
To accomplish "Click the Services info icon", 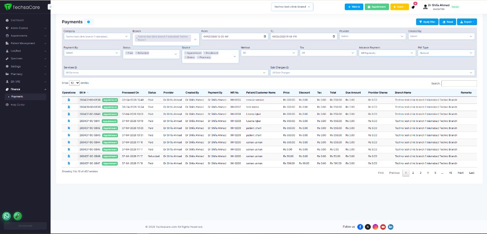I will click(x=76, y=67).
